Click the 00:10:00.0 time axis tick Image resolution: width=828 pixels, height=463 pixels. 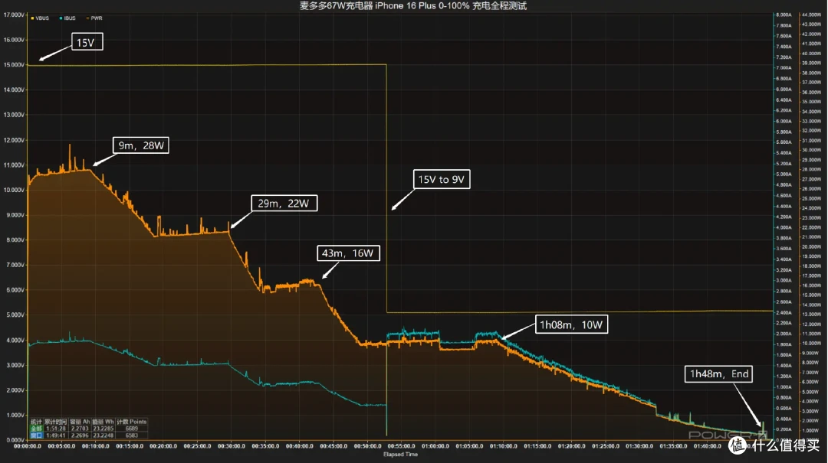96,446
